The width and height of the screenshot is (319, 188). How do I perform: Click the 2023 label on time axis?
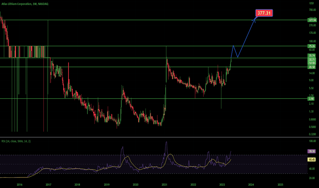tap(222, 185)
